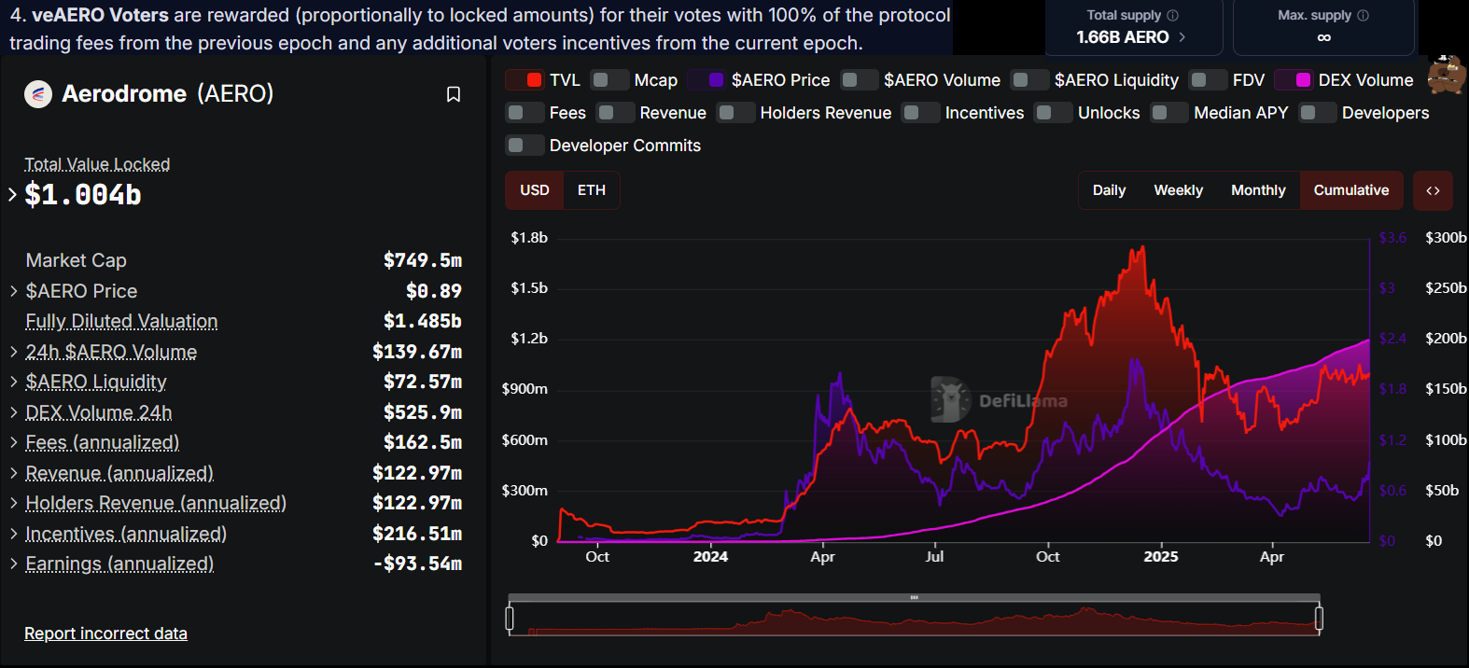Expand the $AERO Liquidity row
This screenshot has height=668, width=1469.
pyautogui.click(x=14, y=382)
